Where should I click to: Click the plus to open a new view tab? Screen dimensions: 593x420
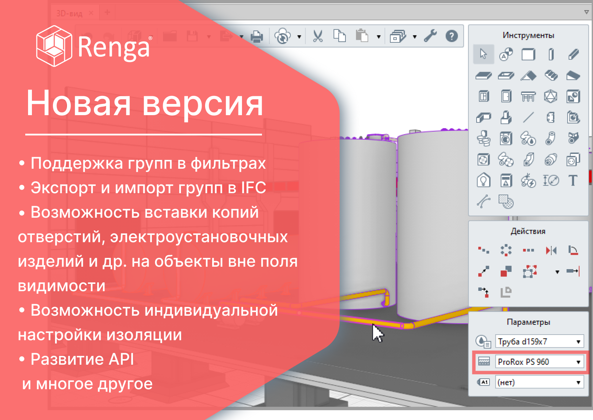tap(106, 12)
